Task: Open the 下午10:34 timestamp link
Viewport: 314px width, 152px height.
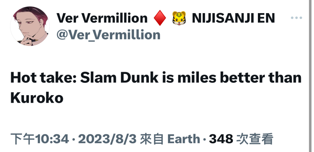Action: pos(40,139)
